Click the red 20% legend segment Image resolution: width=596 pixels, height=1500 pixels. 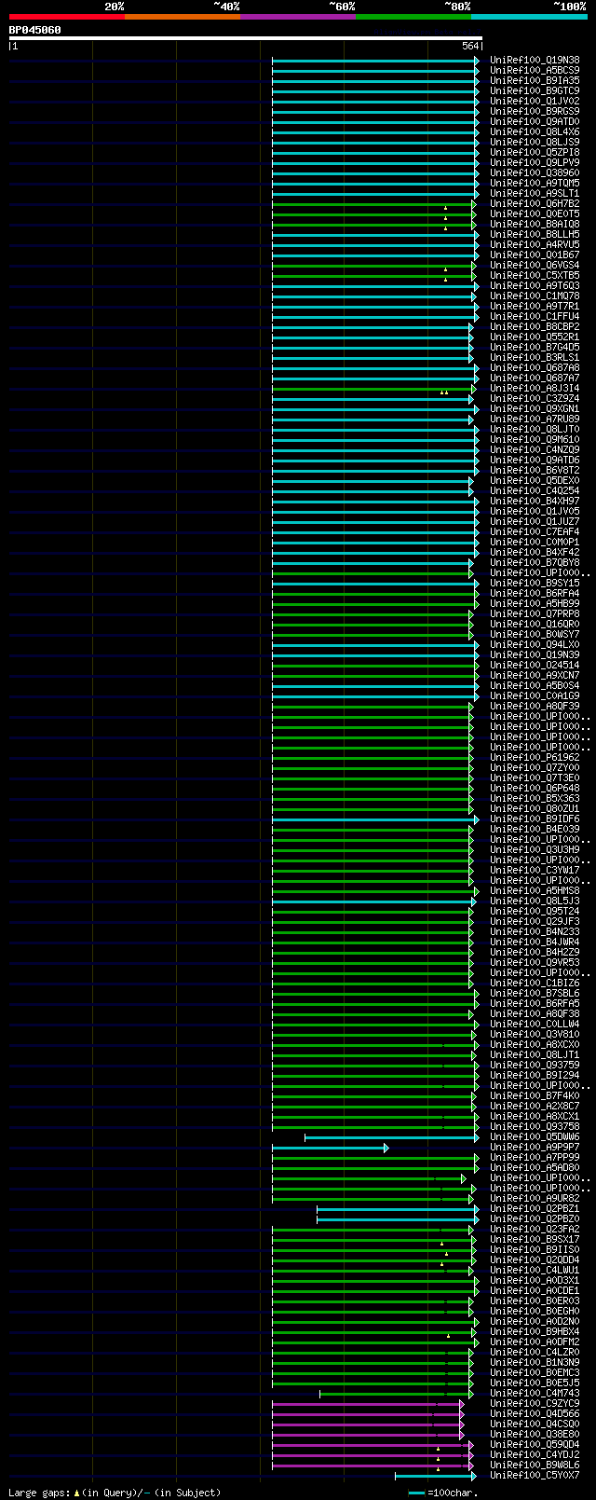67,17
